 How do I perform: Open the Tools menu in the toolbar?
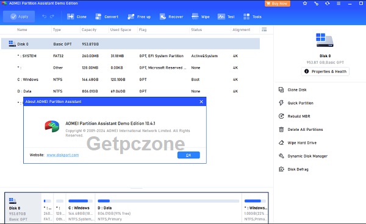253,17
